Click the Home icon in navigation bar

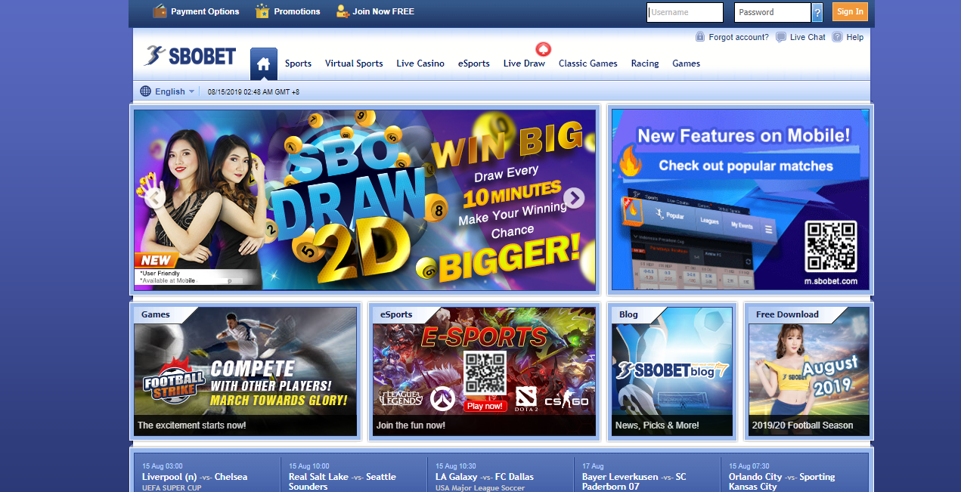tap(263, 64)
